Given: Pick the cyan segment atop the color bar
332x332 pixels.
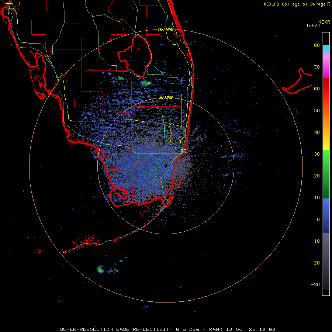Looking at the screenshot, I should click(326, 48).
